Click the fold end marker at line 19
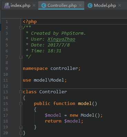The height and width of the screenshot is (137, 127). (21, 127)
